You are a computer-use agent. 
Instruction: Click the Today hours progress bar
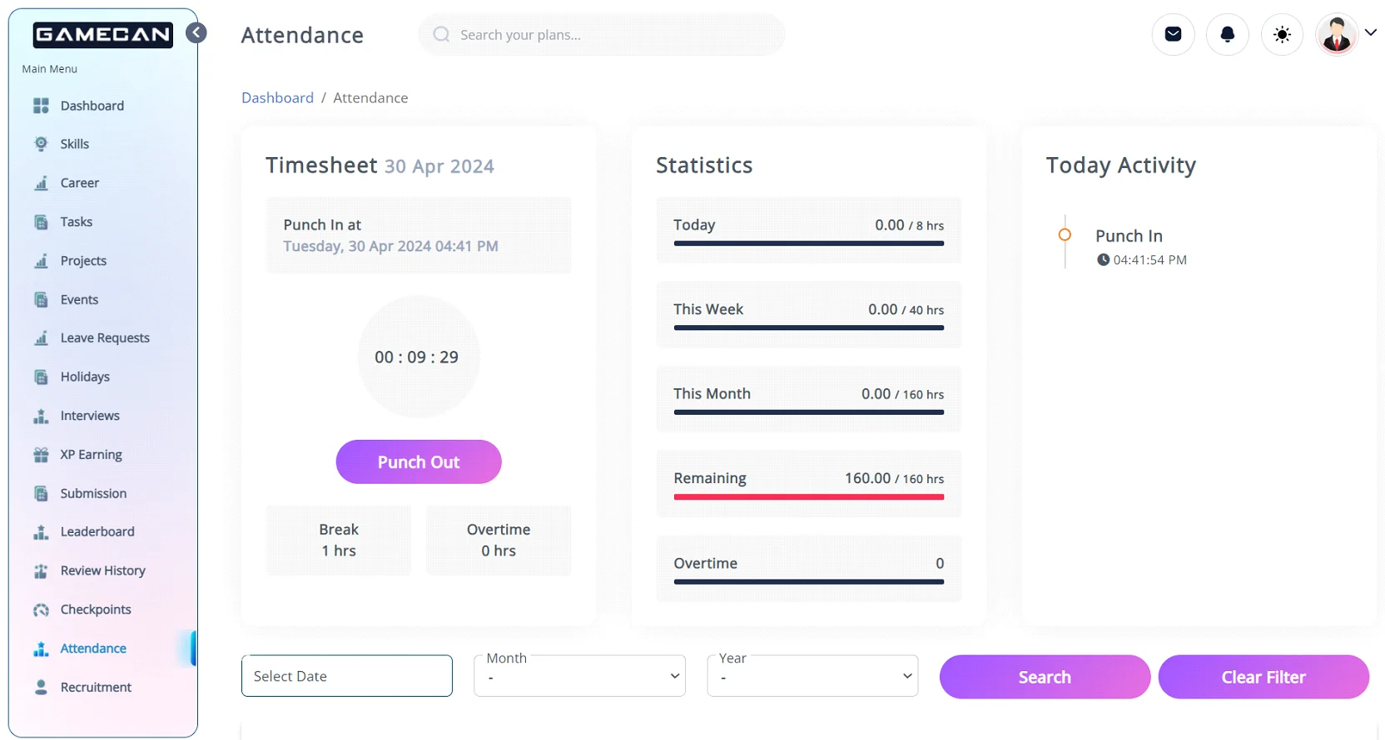pos(809,244)
